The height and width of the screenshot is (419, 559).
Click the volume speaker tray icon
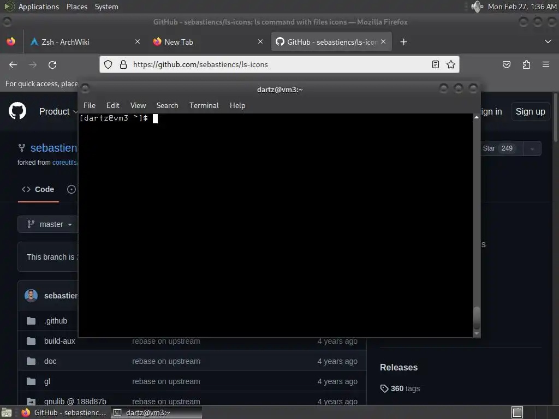477,7
